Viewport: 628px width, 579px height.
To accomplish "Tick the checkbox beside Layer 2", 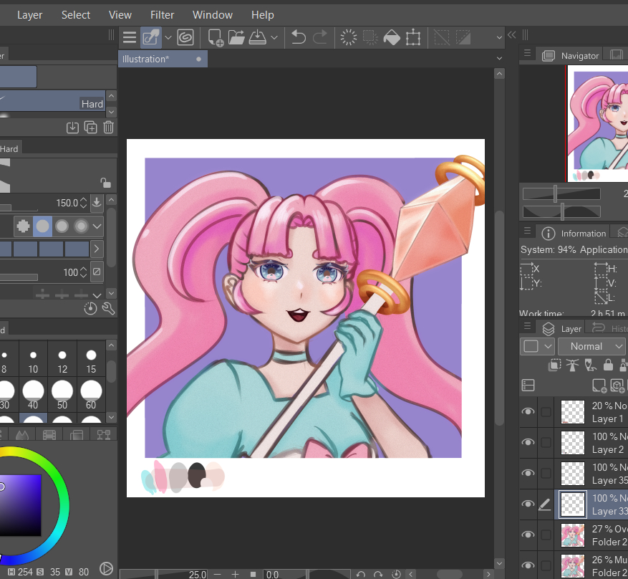I will point(546,443).
